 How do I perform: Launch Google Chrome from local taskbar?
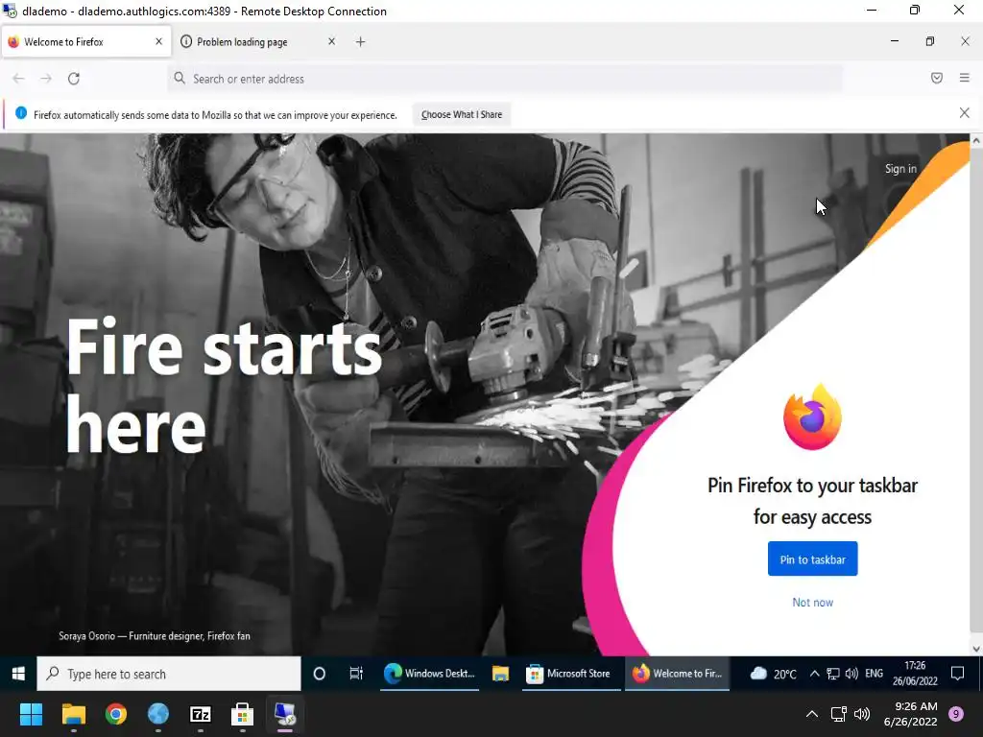coord(116,714)
